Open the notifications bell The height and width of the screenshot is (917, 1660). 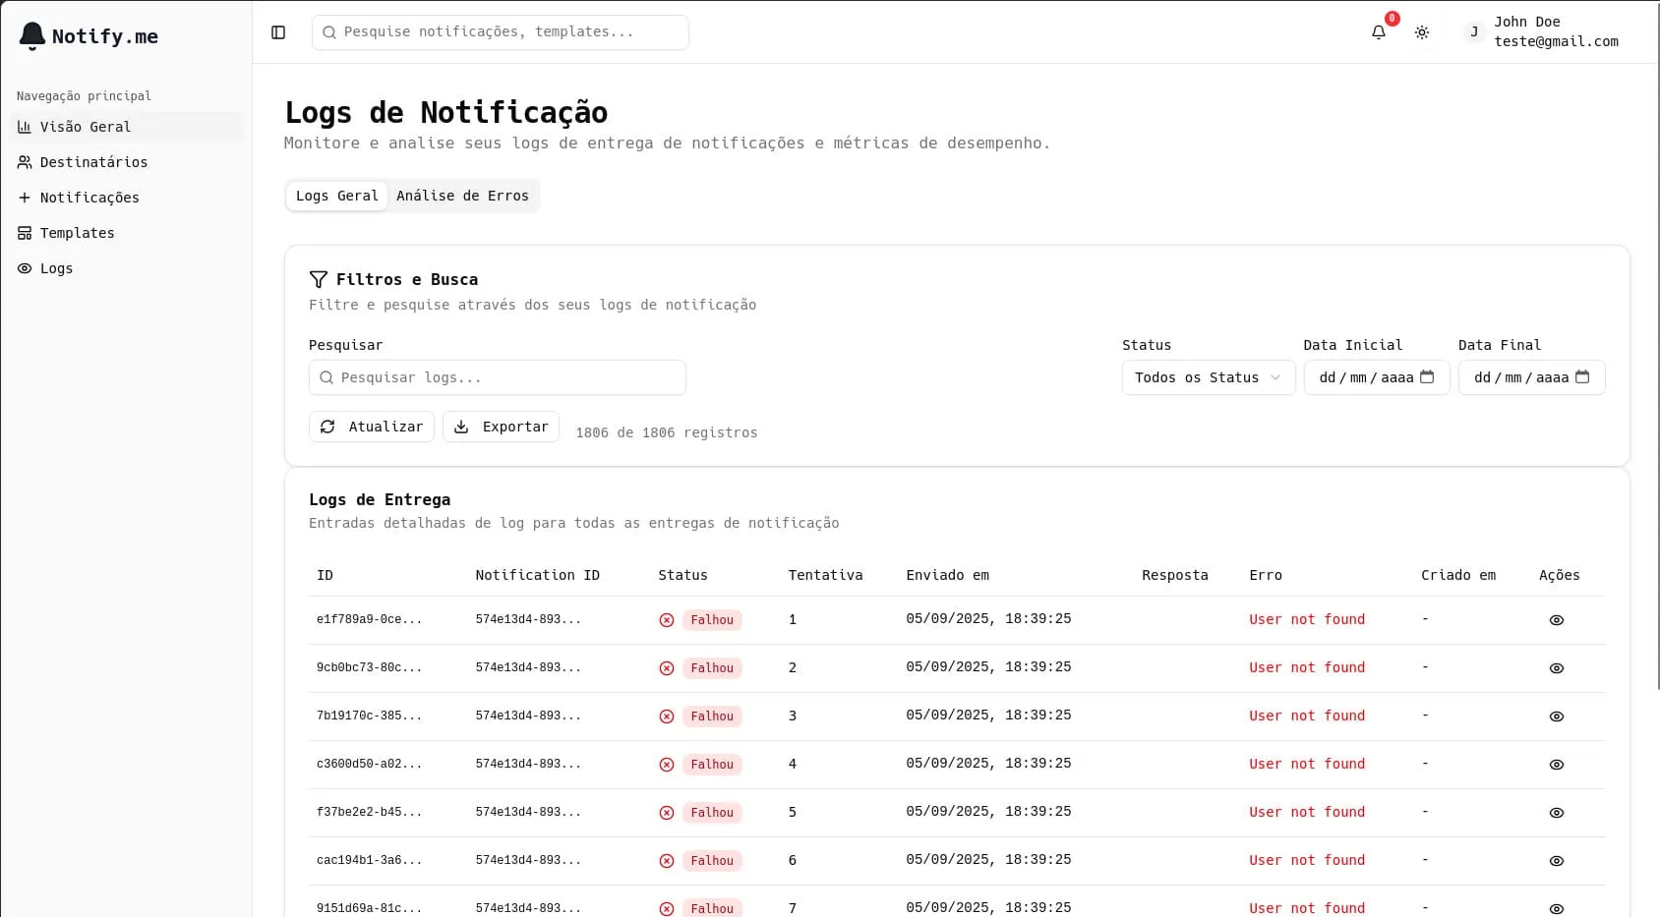(1379, 32)
